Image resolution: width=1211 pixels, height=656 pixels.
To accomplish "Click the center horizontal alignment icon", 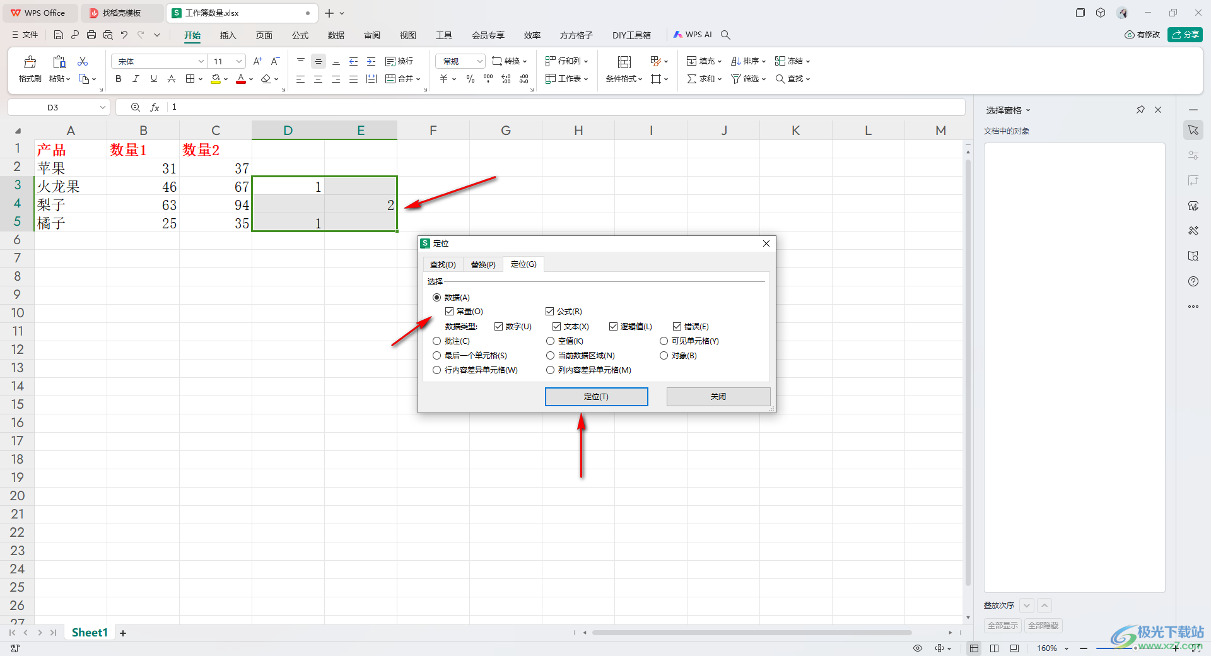I will [318, 79].
